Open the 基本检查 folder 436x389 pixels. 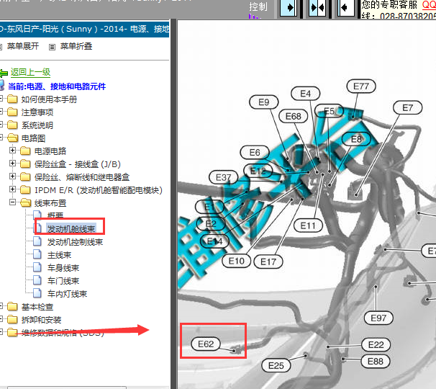37,307
